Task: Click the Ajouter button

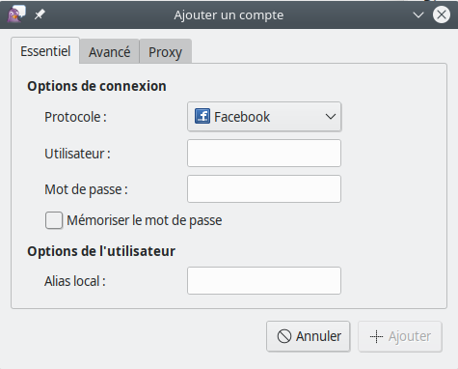Action: 400,336
